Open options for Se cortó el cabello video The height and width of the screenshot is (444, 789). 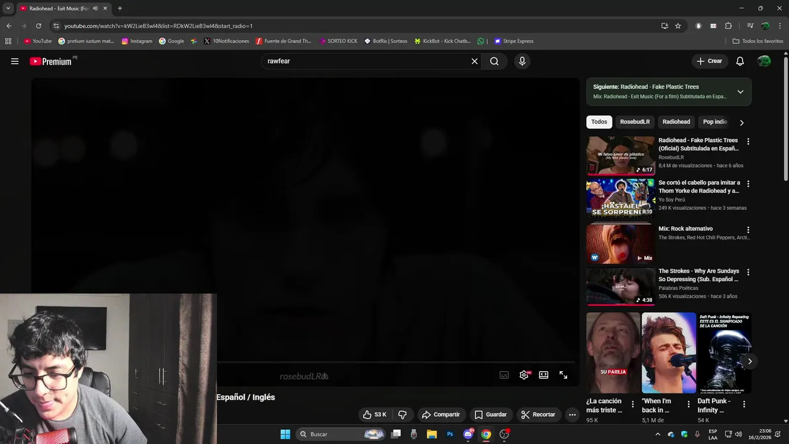point(748,184)
